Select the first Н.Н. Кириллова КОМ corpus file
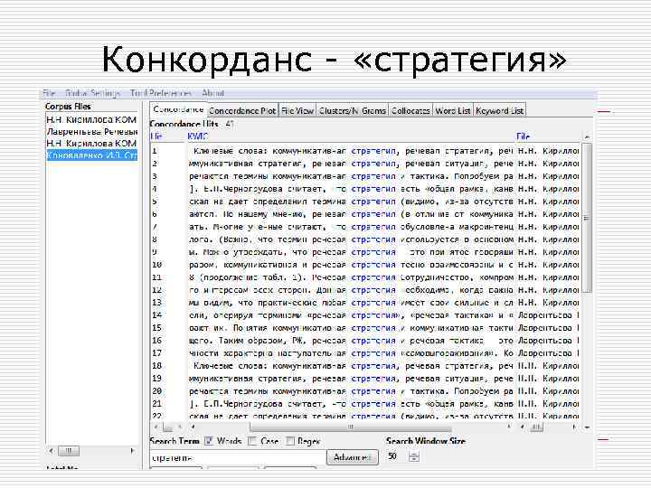Screen dimensions: 651x488 (x=91, y=120)
